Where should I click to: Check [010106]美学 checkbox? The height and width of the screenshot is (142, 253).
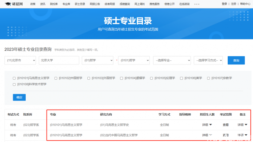[x=181, y=78]
